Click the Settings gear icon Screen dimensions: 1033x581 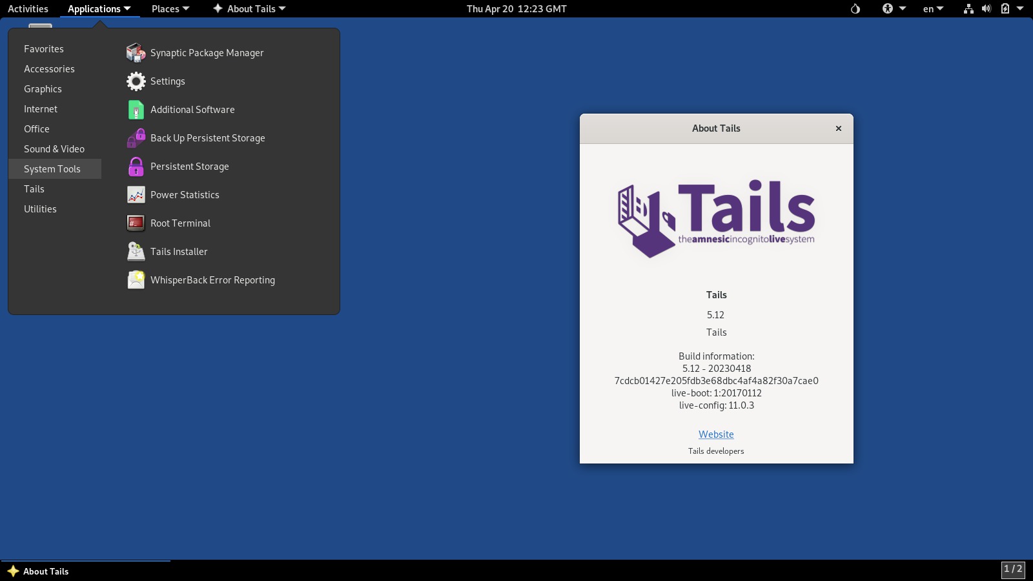click(x=136, y=81)
